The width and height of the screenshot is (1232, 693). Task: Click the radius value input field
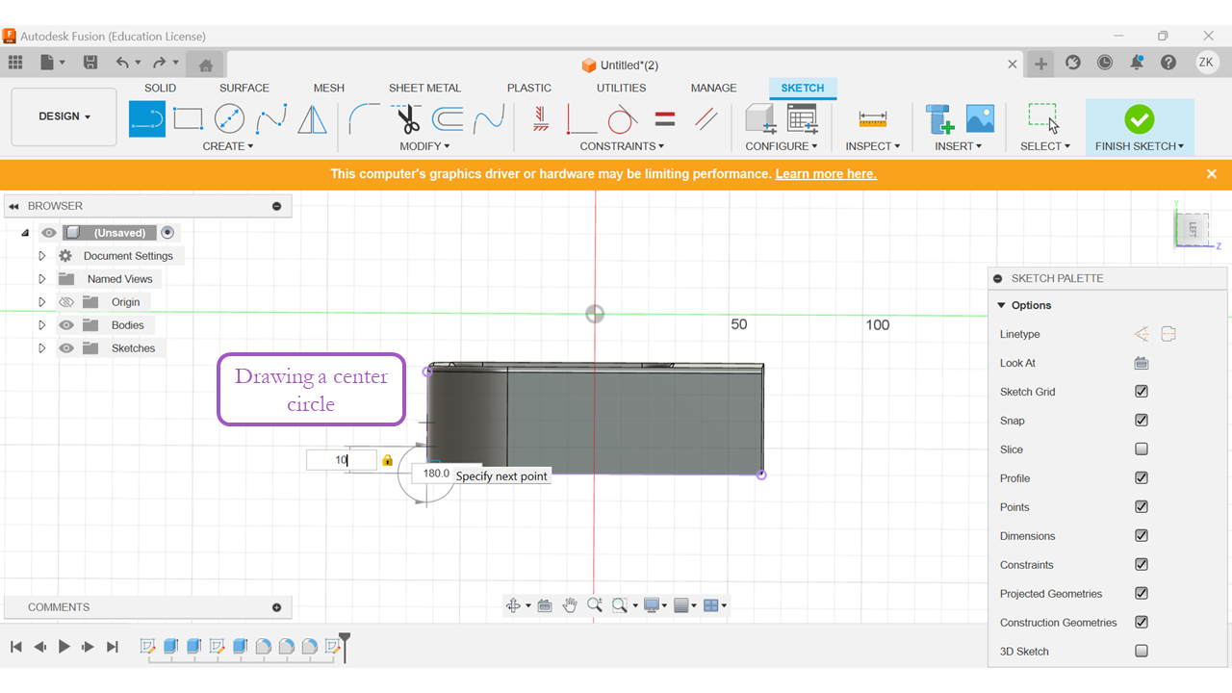(342, 460)
